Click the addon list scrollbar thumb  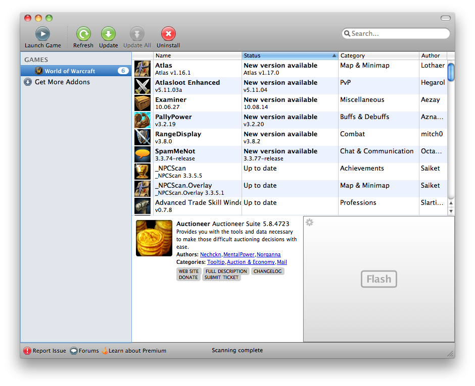[451, 72]
